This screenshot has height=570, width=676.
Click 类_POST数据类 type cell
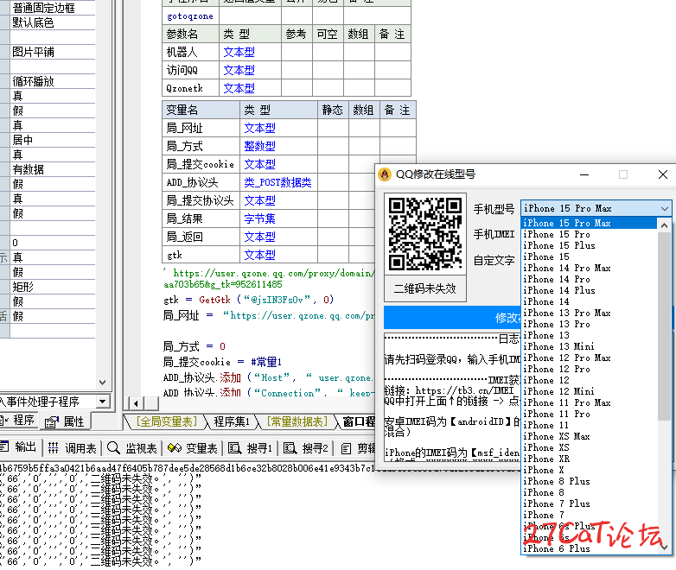tap(278, 182)
